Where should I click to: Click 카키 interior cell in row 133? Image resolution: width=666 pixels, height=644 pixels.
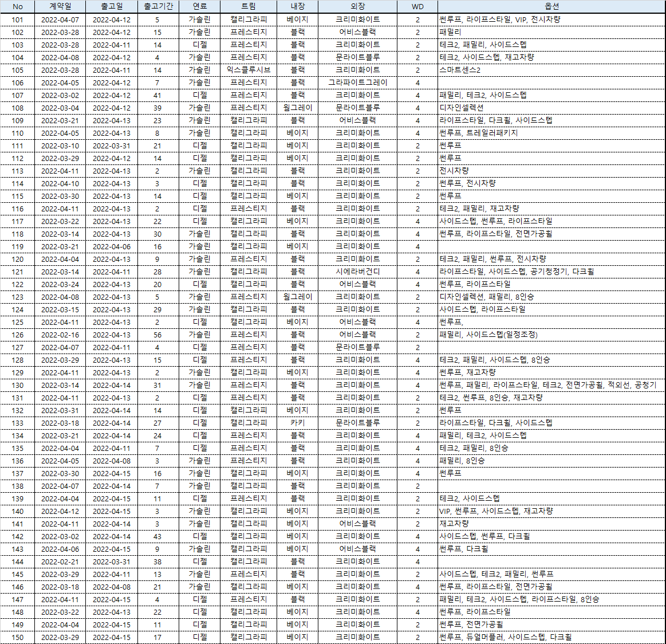[x=297, y=423]
